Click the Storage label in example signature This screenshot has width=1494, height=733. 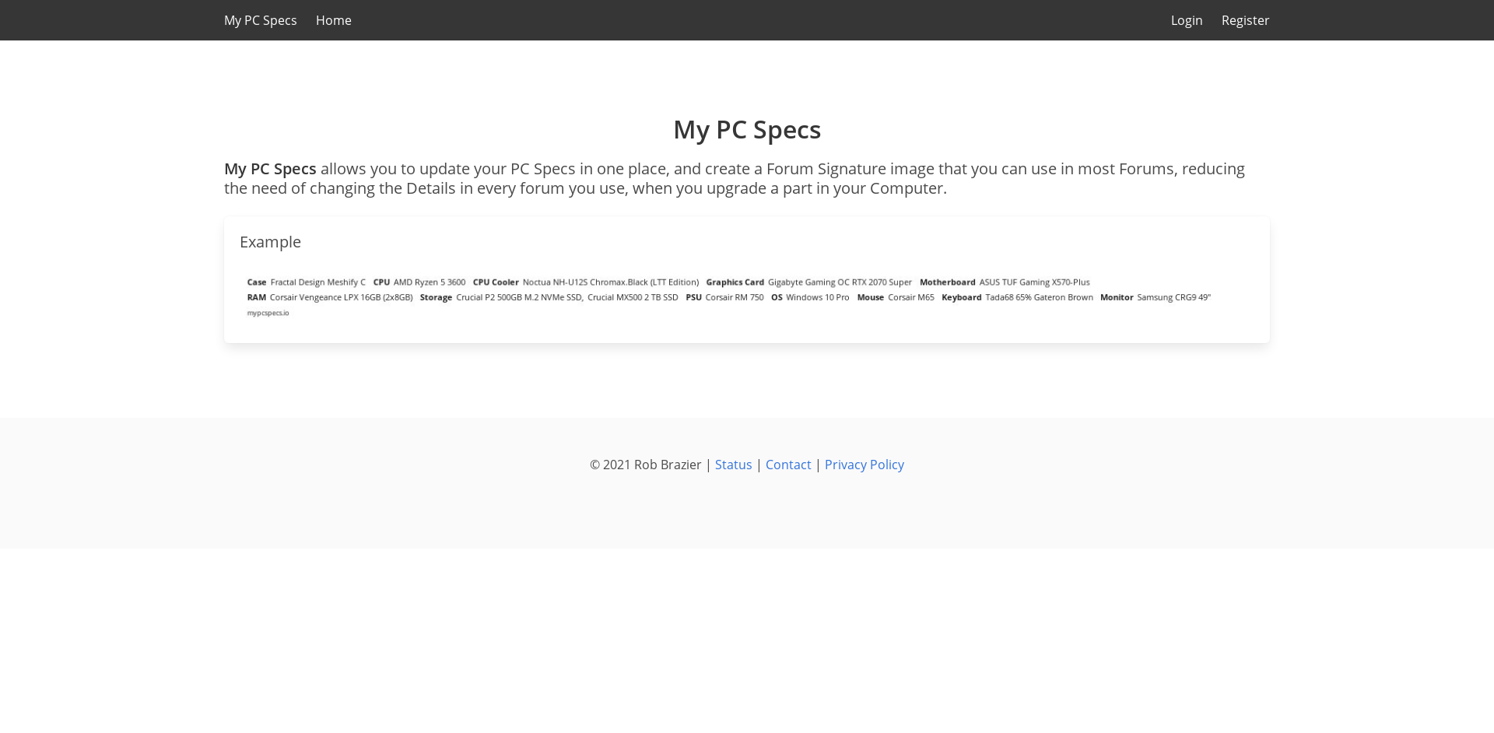(x=436, y=297)
